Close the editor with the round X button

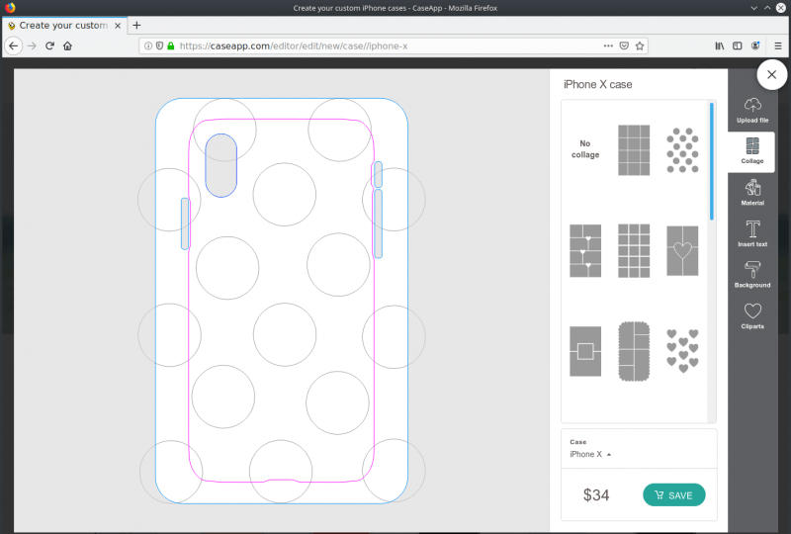click(771, 75)
